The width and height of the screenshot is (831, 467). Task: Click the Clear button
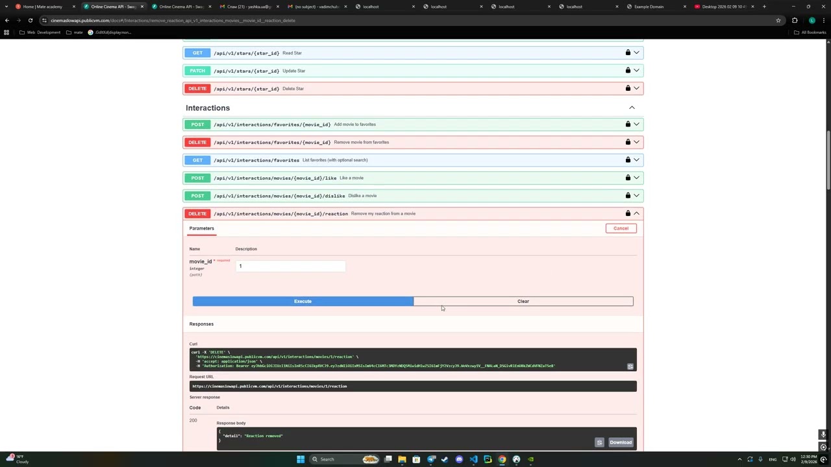[523, 301]
